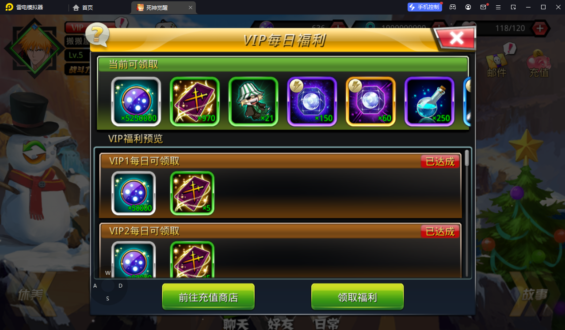Click the 领取福利 claim button
Screen dimensions: 565x330
[x=357, y=297]
